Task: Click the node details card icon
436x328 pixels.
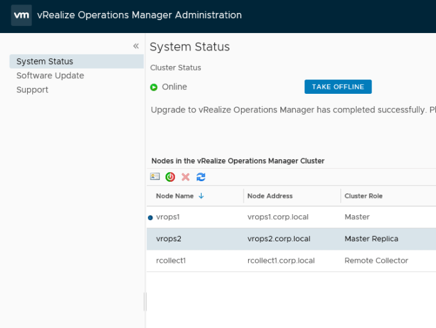Action: (x=155, y=177)
